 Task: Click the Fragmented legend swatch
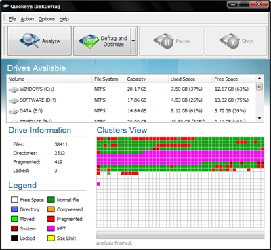point(51,219)
